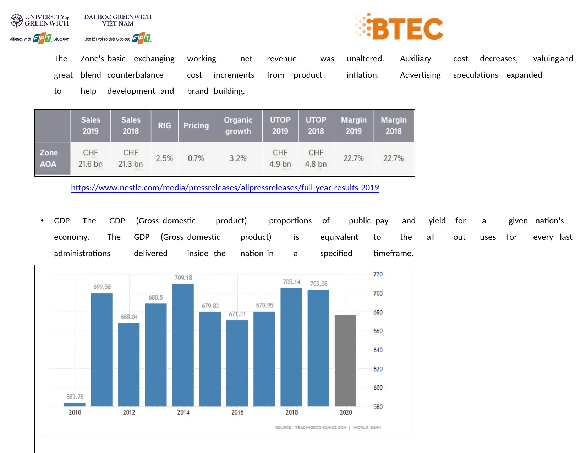
Task: Click the 'CHF 4.8 bn' cell
Action: coord(316,158)
